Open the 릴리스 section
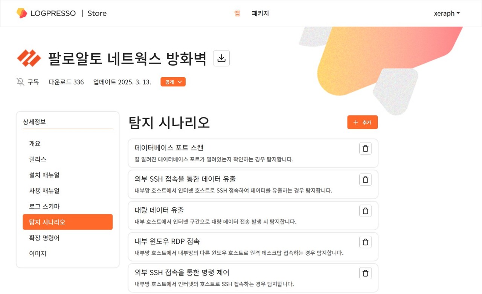 tap(37, 159)
